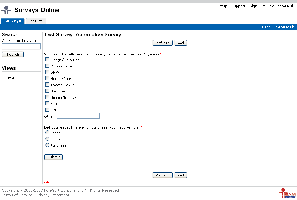
Task: Click the Surveys Online logo icon
Action: click(6, 10)
